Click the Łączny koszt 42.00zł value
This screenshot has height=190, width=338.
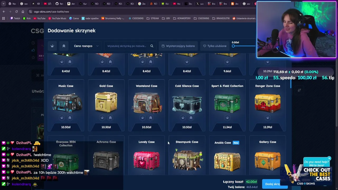(x=251, y=182)
